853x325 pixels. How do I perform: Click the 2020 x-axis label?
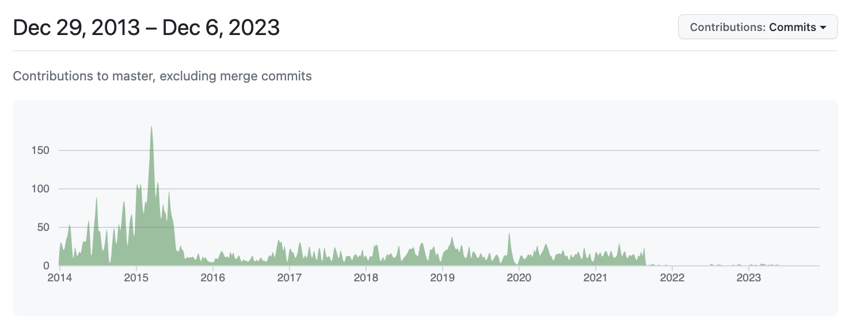519,278
